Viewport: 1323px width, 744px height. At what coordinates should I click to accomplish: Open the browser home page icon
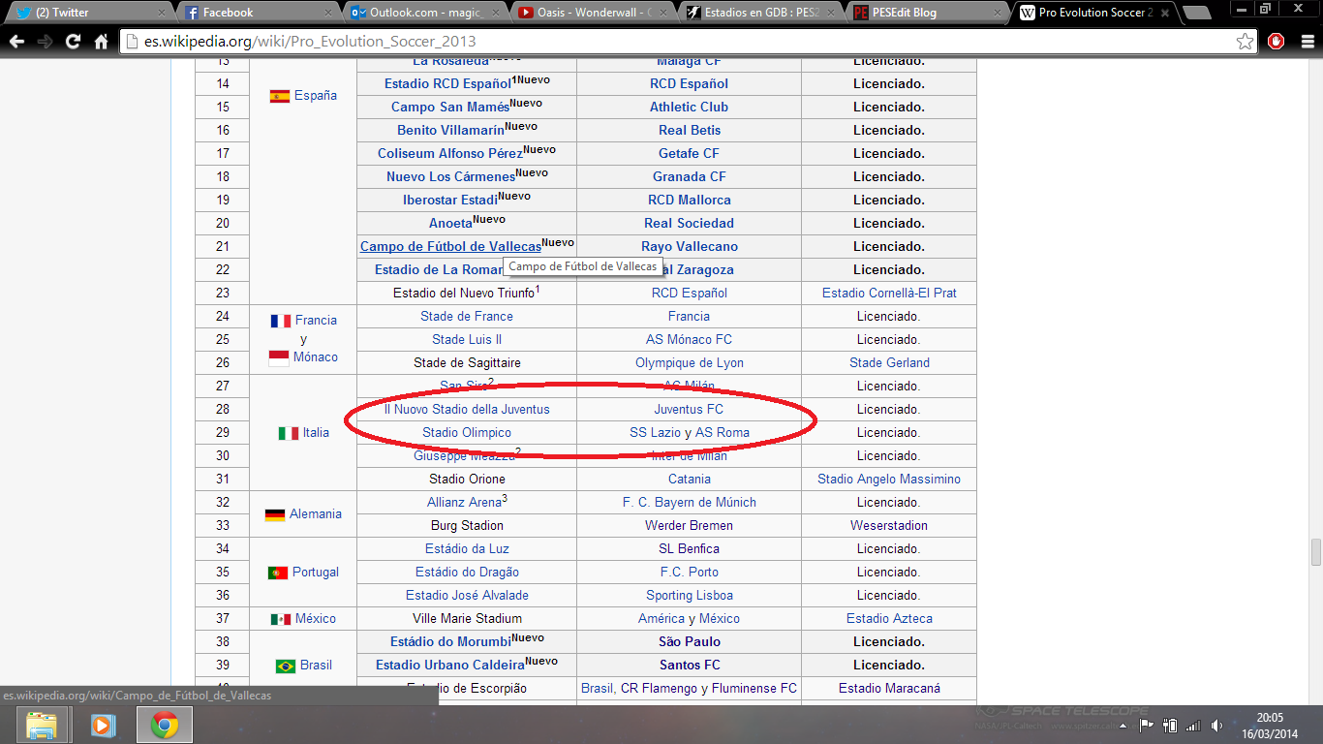pos(101,42)
